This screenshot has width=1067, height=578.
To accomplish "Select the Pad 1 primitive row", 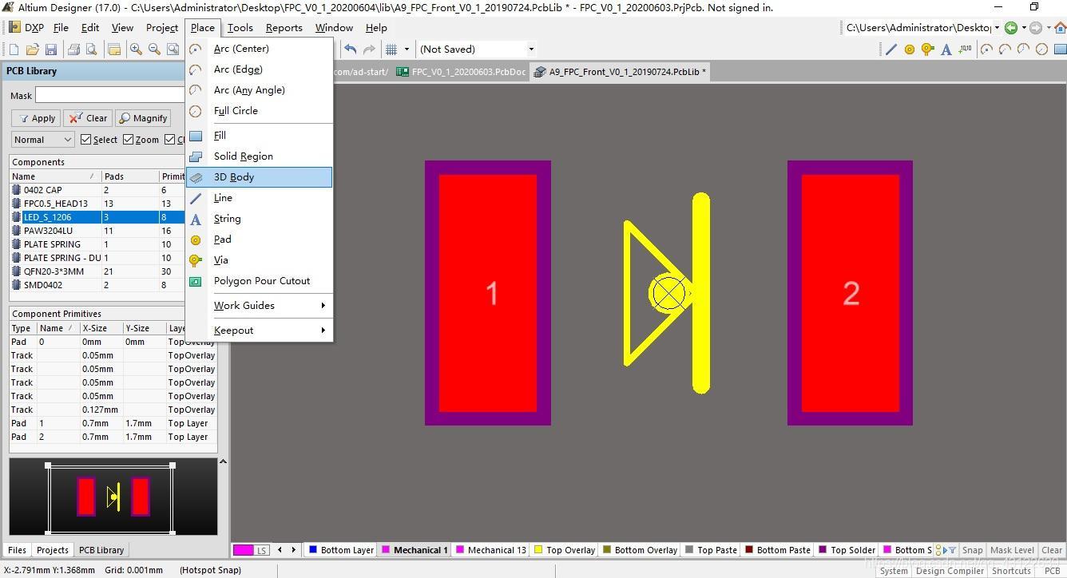I will 113,424.
